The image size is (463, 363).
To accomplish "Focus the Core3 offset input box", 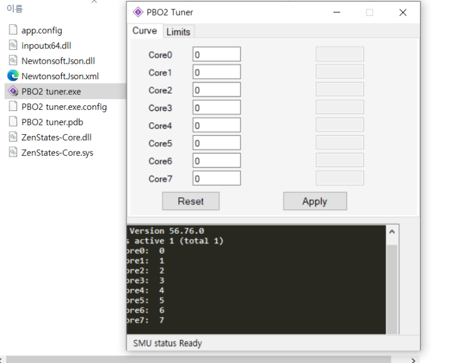I will 216,108.
